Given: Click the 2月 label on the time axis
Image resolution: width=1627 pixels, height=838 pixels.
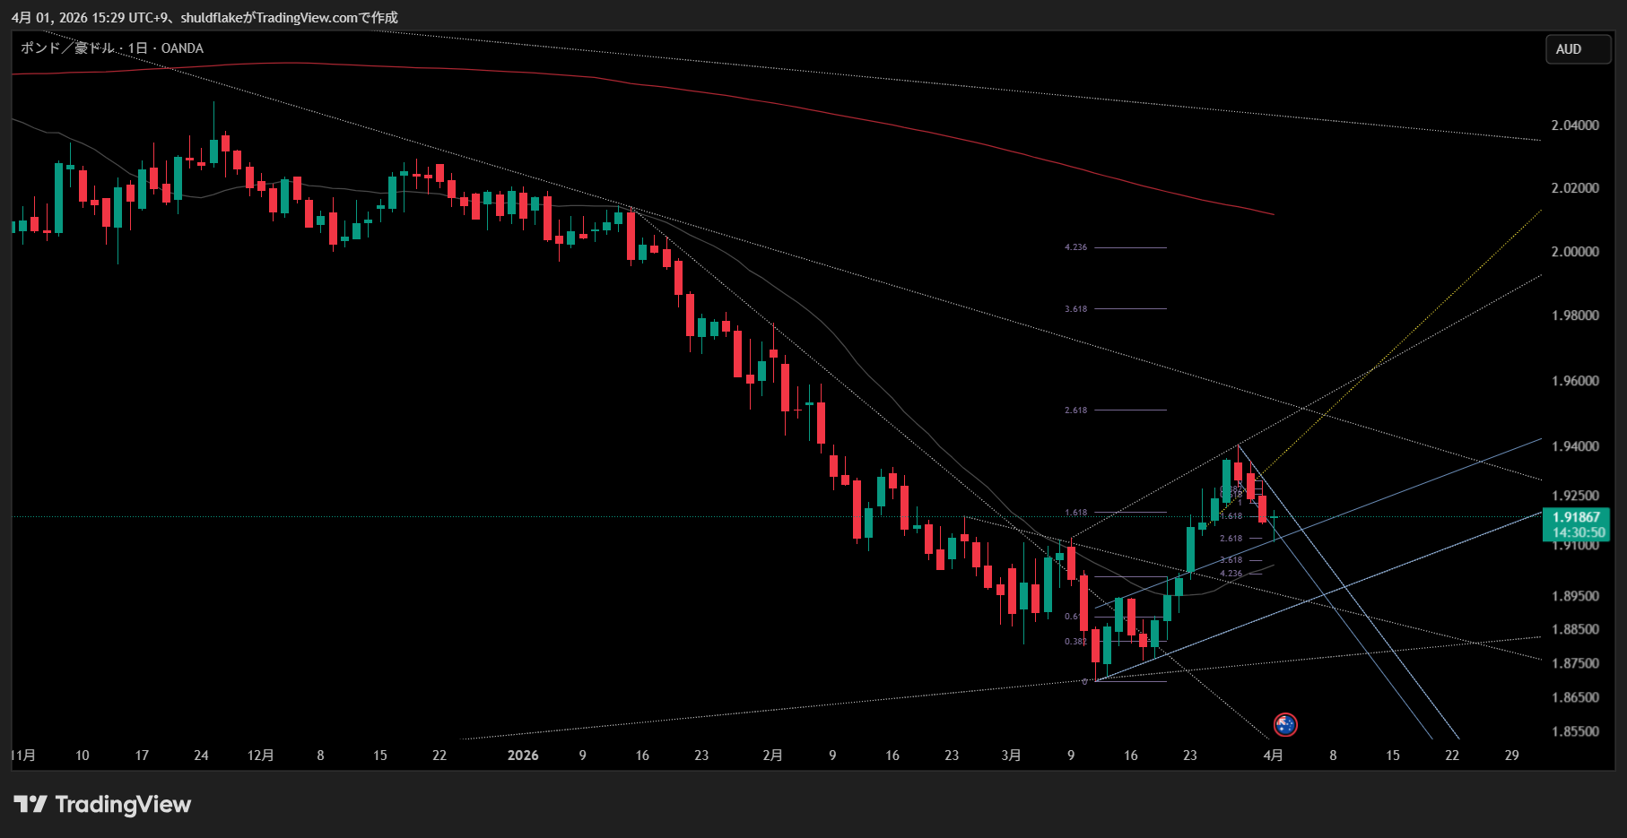Looking at the screenshot, I should (772, 756).
